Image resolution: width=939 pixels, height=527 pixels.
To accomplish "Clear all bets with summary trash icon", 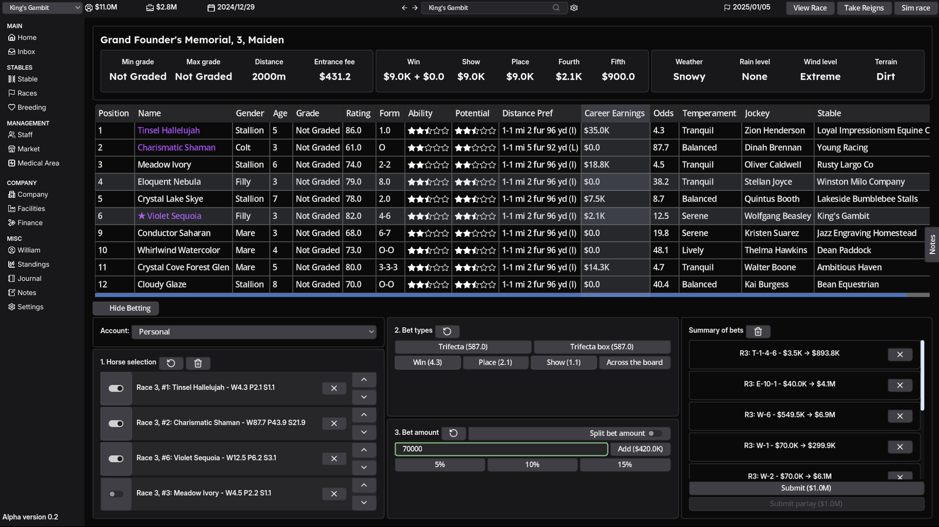I will point(758,332).
